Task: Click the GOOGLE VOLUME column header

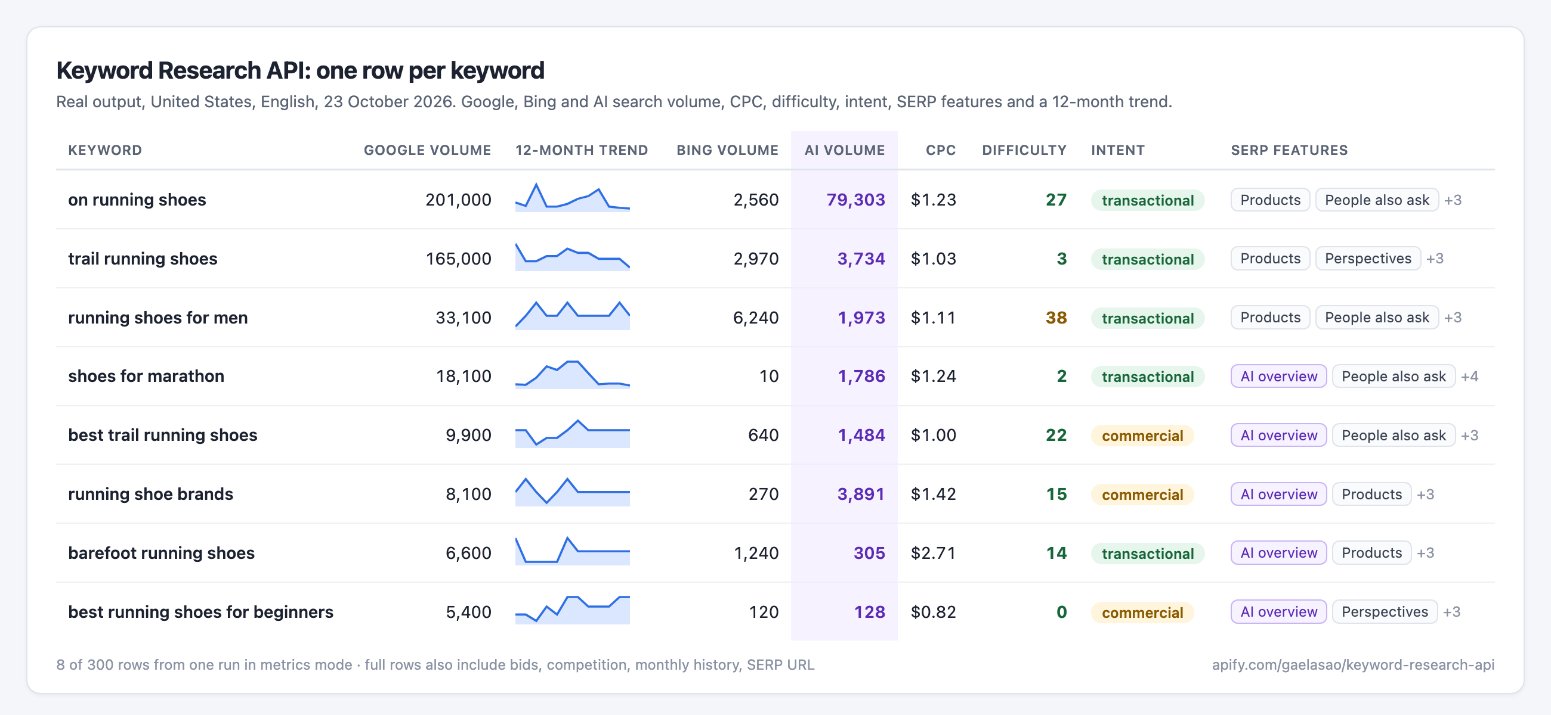Action: point(427,150)
